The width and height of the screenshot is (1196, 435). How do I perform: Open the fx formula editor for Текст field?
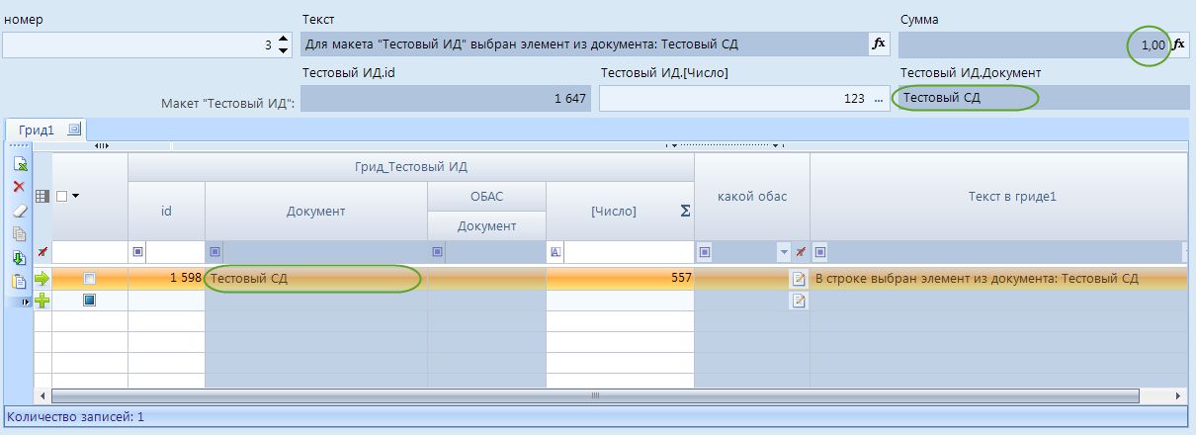879,43
